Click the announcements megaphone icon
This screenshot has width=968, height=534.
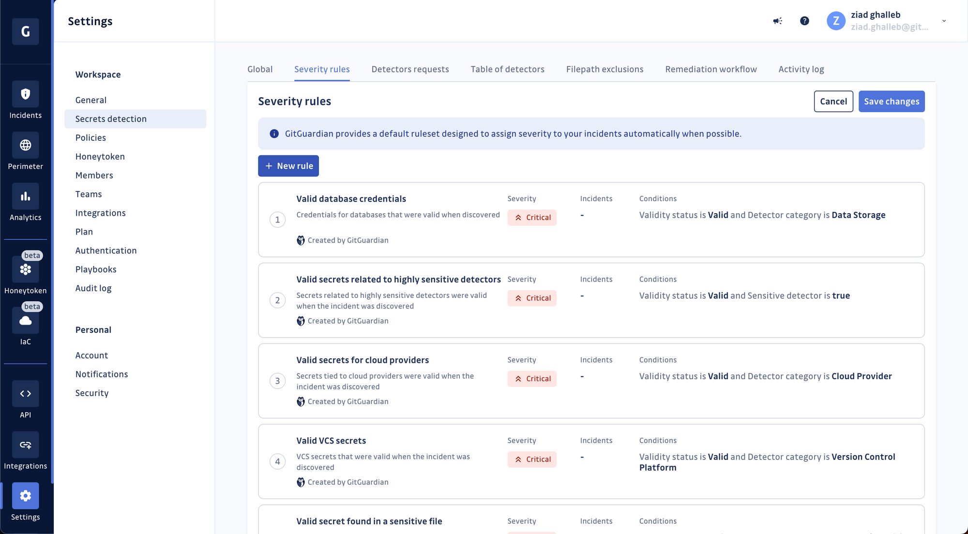[x=777, y=21]
